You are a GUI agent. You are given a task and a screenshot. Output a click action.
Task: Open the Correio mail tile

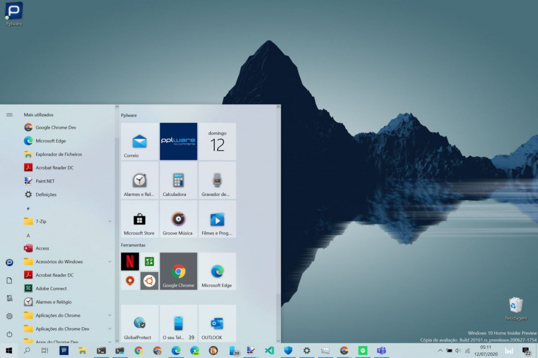(x=139, y=142)
